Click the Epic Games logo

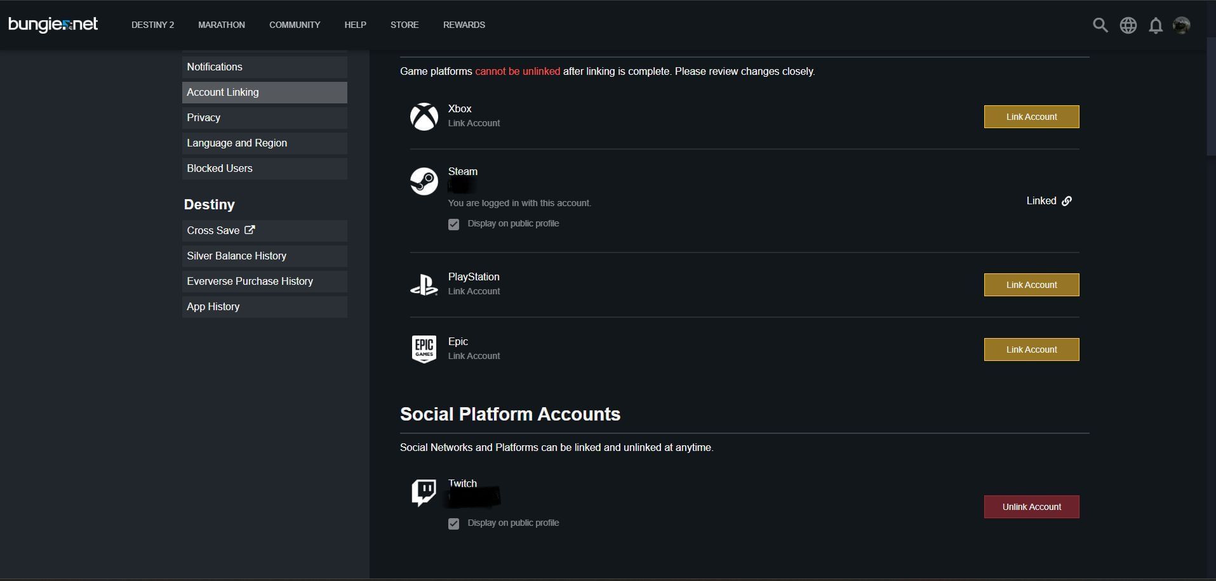(424, 349)
